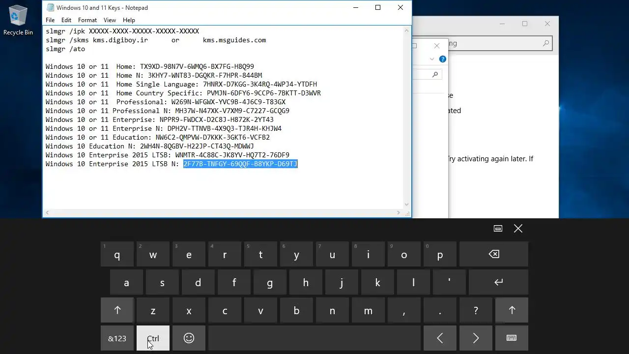Open Notepad Format menu
The width and height of the screenshot is (629, 354).
click(87, 20)
